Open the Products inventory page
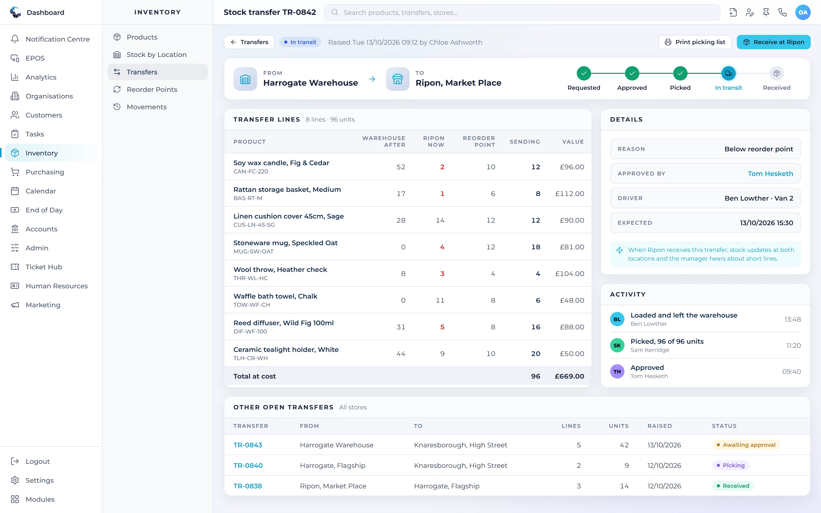This screenshot has height=513, width=821. pos(158,37)
